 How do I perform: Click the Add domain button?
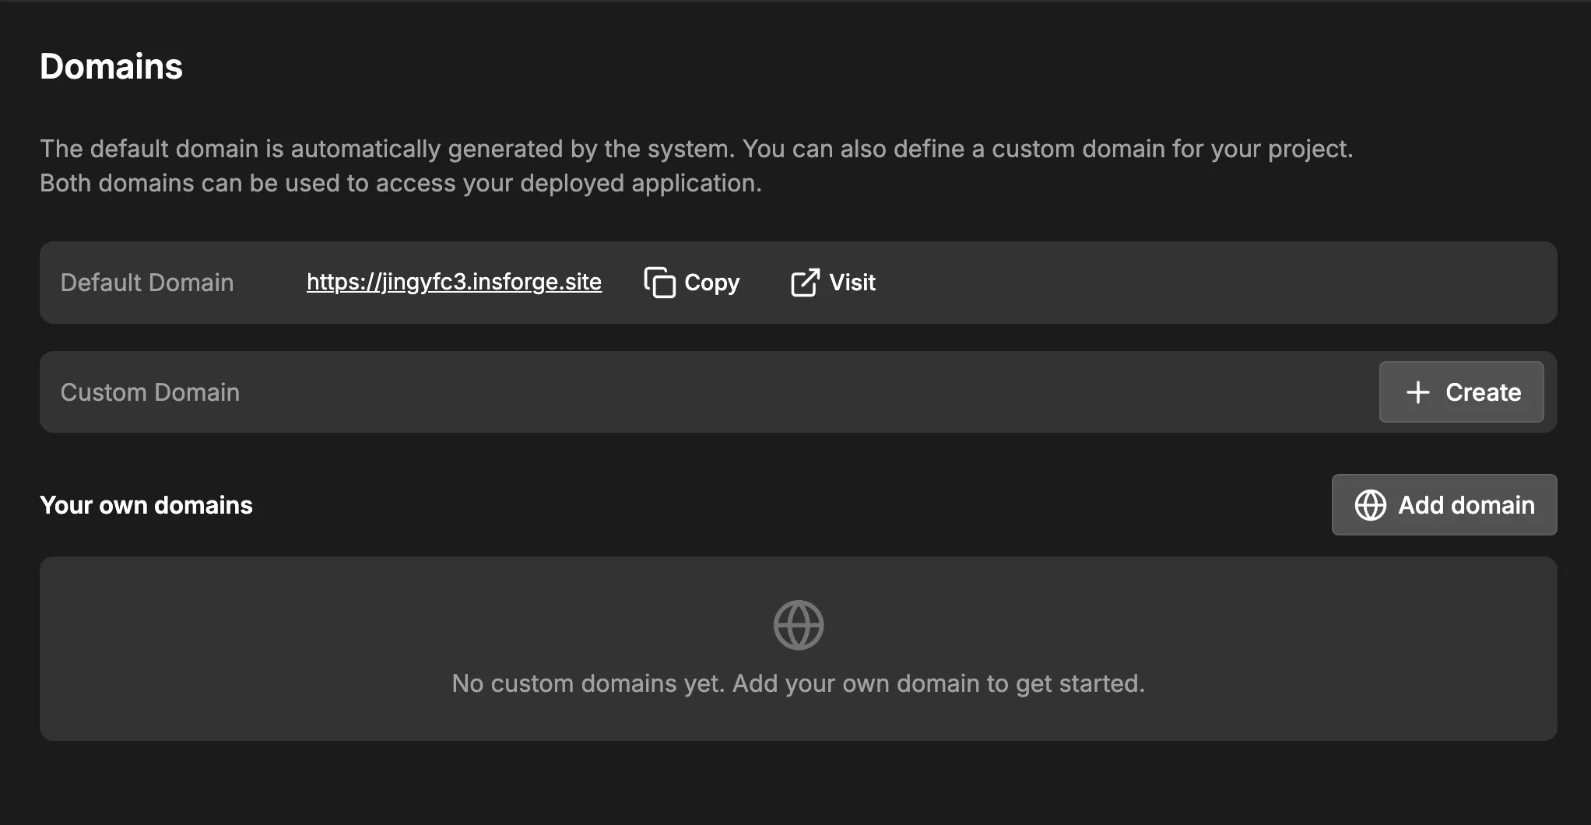[1443, 504]
